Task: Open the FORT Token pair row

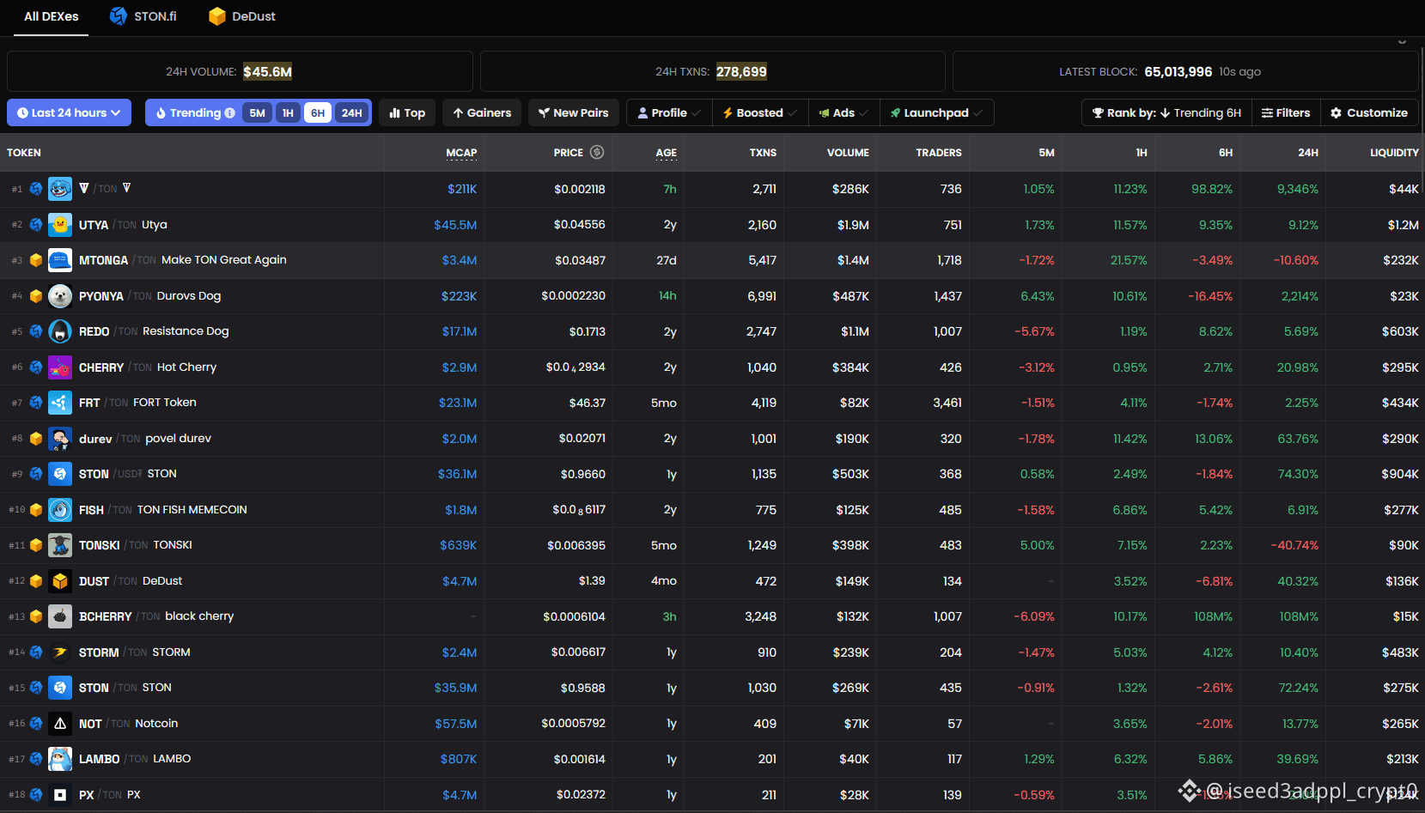Action: [x=712, y=403]
